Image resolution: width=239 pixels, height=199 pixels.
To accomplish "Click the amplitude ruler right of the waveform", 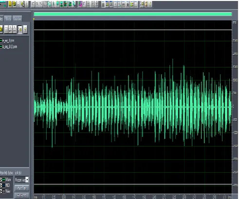I will pos(235,107).
